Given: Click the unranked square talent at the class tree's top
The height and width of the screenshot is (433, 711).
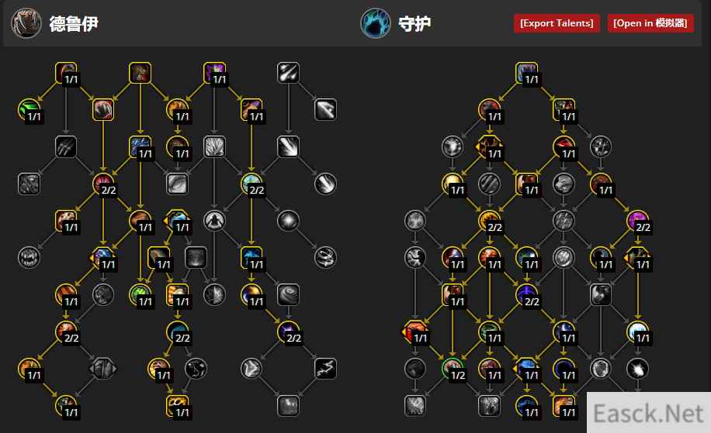Looking at the screenshot, I should tap(140, 73).
